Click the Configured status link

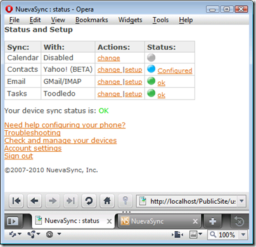(175, 70)
